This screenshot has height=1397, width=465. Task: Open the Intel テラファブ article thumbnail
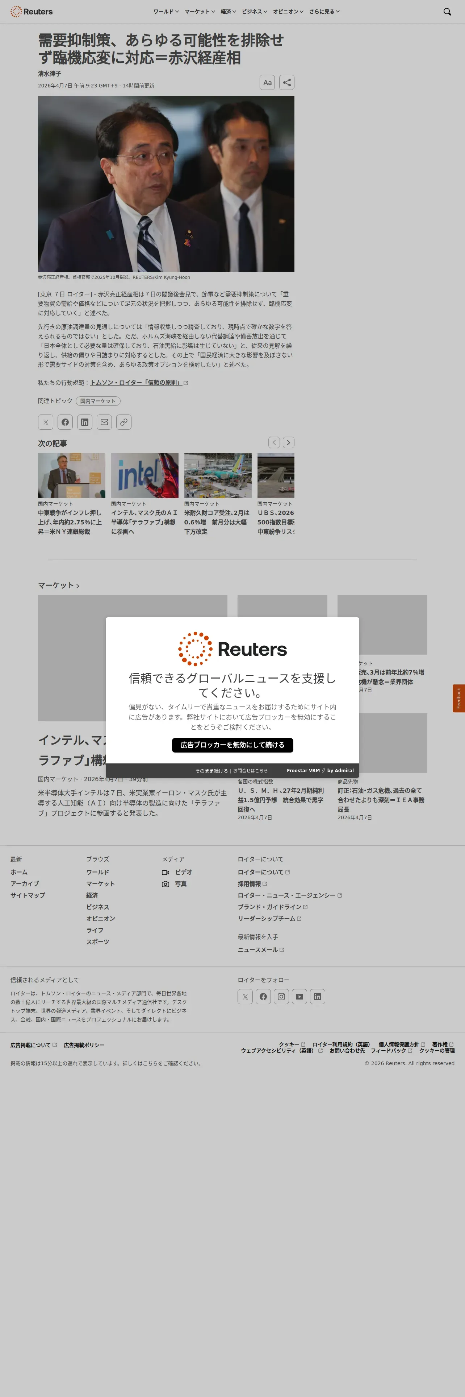click(x=144, y=475)
